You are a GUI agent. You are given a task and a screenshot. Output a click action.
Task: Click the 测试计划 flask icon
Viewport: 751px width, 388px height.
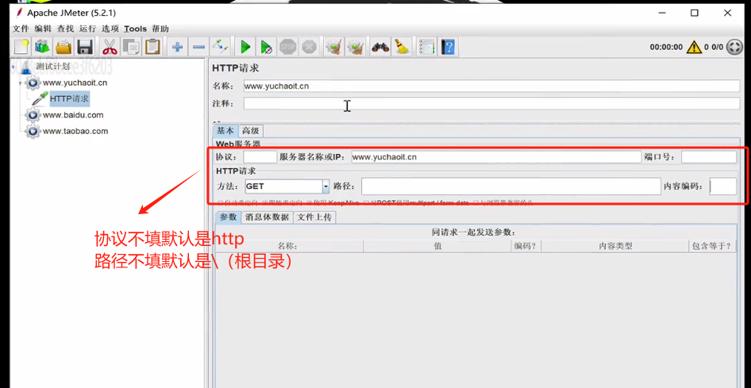coord(26,67)
